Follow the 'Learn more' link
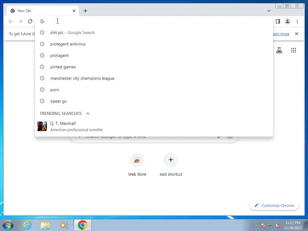 click(x=281, y=34)
